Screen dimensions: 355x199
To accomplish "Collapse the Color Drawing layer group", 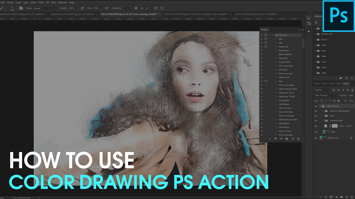I will point(320,106).
